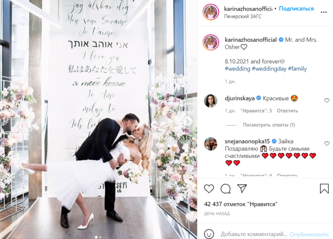Go to the next carousel photo arrow

[188, 122]
